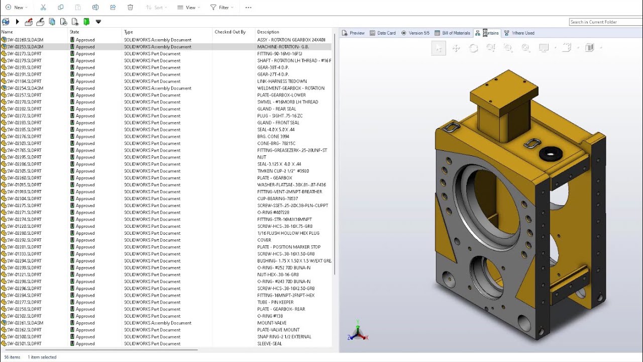Click the PDM Check Out icon
This screenshot has height=362, width=643.
pyautogui.click(x=29, y=22)
